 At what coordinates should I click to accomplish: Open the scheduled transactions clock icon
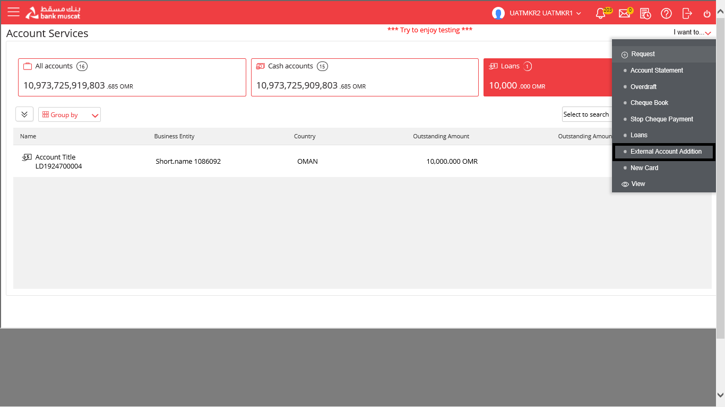pyautogui.click(x=645, y=13)
